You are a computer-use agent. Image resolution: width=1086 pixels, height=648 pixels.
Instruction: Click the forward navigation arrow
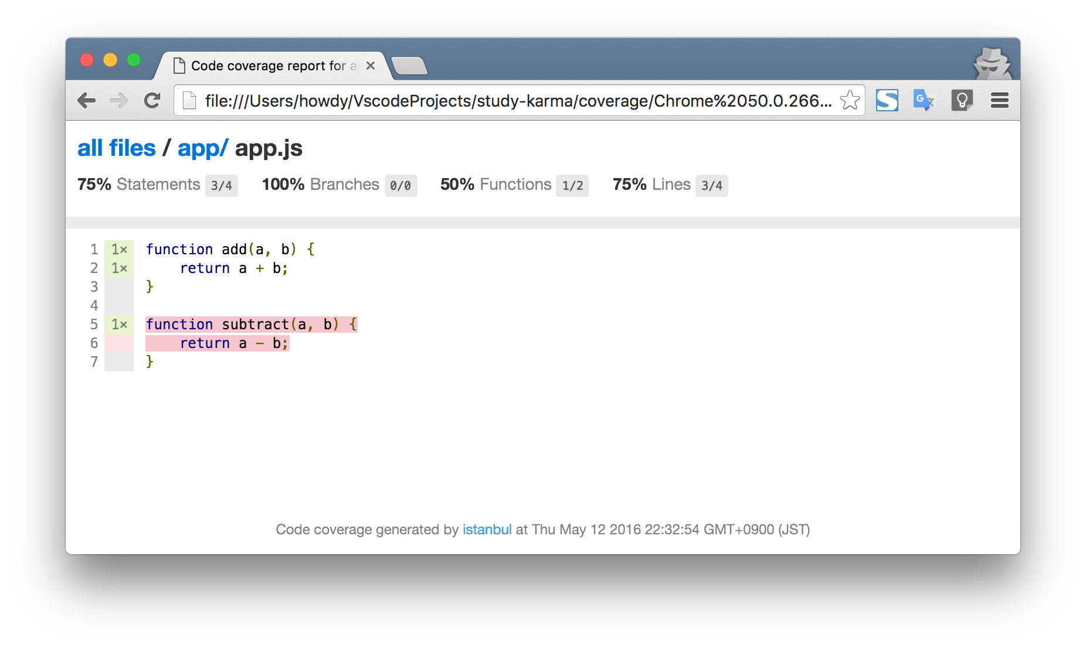coord(119,100)
